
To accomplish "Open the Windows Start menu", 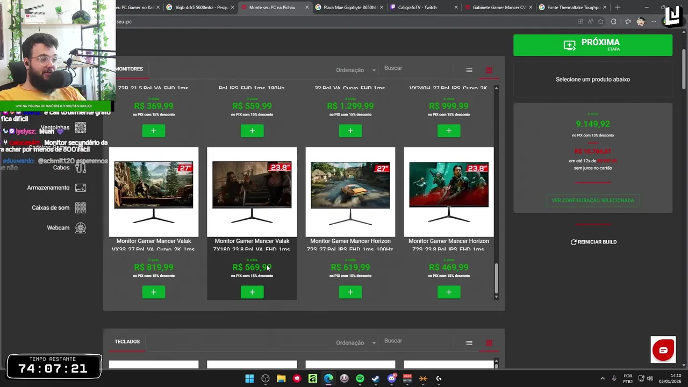I will 249,378.
